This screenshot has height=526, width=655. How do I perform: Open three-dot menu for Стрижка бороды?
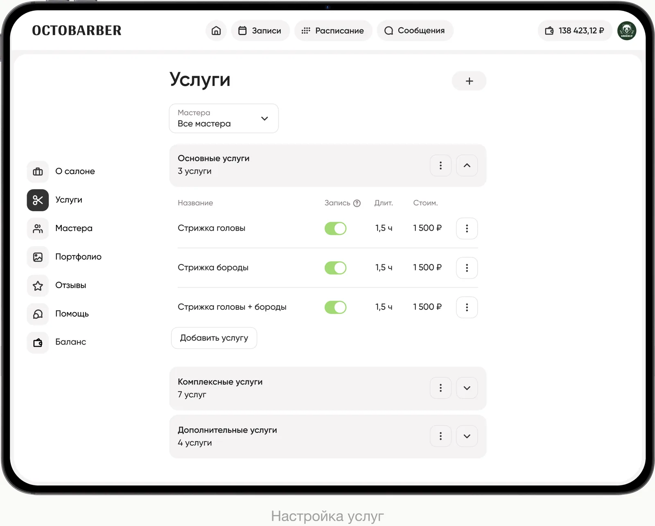467,268
